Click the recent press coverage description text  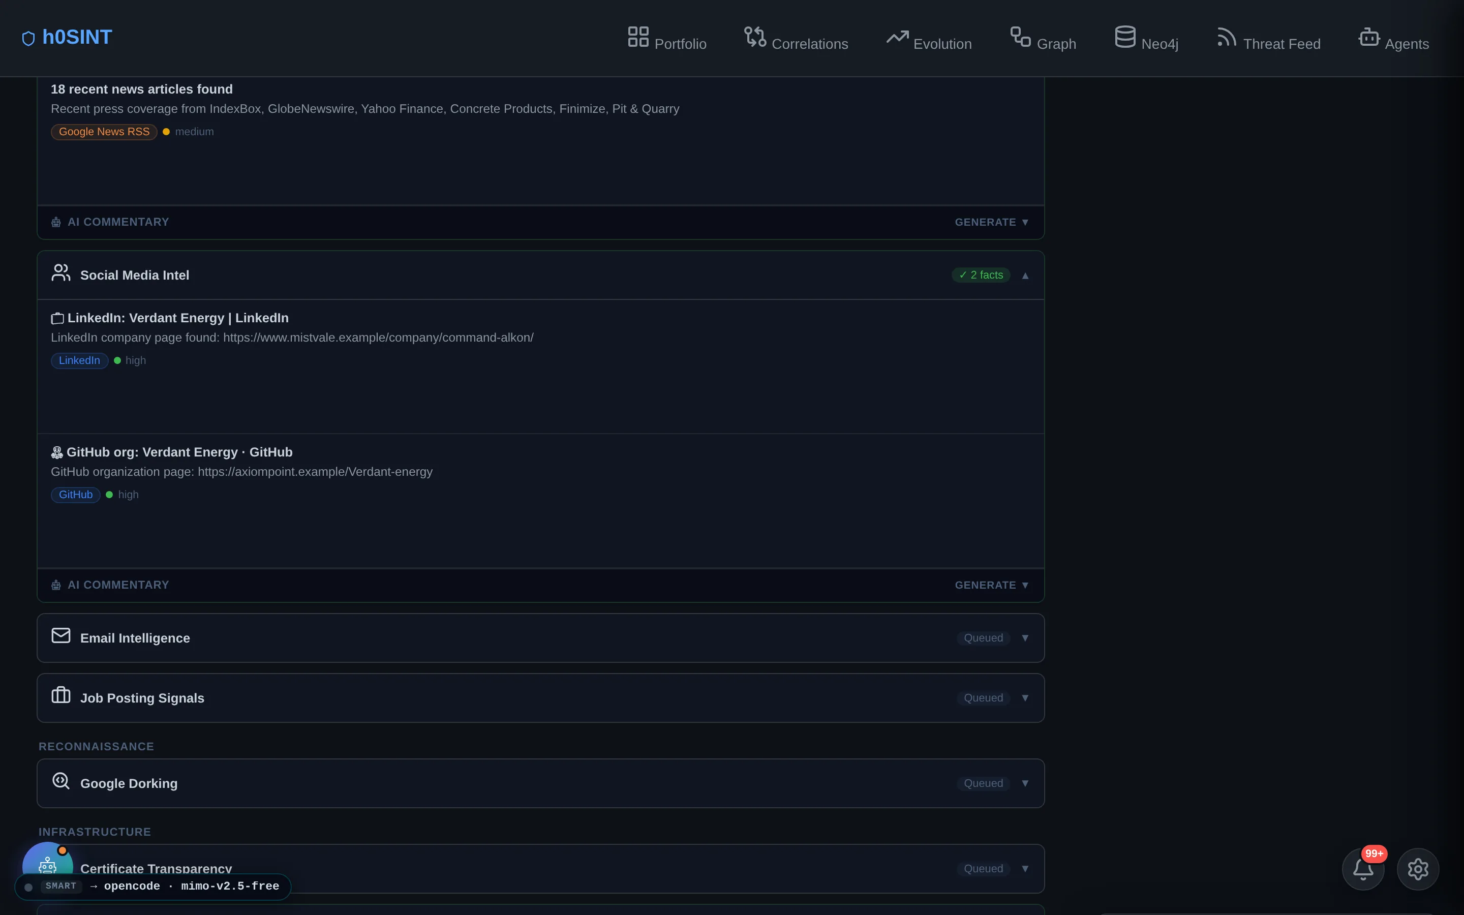[x=365, y=109]
